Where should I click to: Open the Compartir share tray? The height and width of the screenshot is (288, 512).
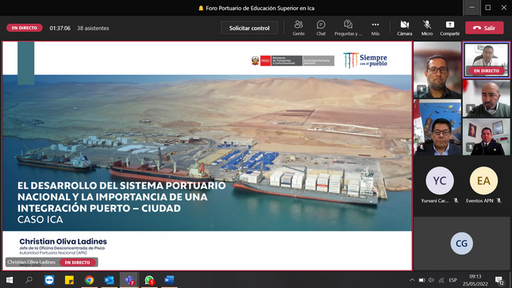point(449,28)
